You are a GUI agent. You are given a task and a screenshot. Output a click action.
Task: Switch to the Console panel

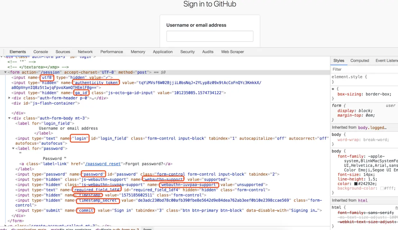click(40, 52)
